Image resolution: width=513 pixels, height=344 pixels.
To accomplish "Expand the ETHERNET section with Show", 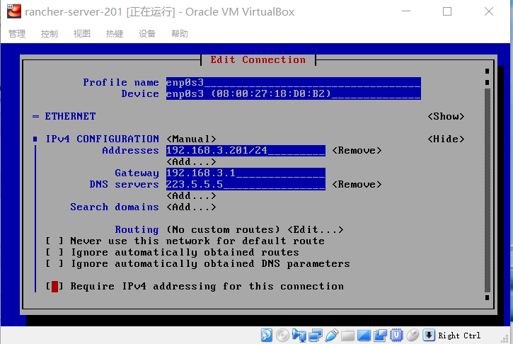I will (446, 117).
